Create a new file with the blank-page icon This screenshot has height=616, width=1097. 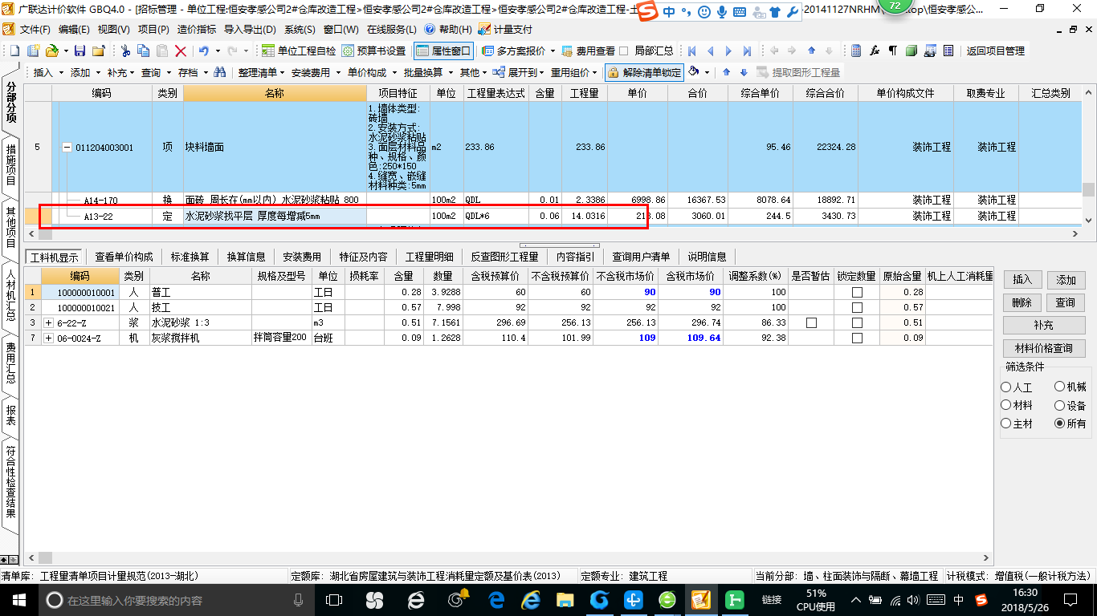(14, 51)
